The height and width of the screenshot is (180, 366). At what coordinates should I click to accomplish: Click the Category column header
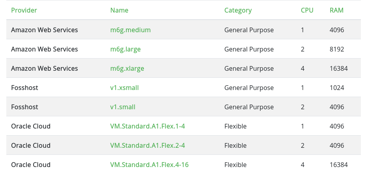coord(238,10)
